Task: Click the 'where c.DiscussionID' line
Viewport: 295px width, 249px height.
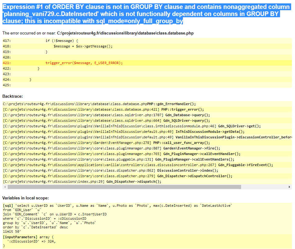Action: click(x=45, y=219)
